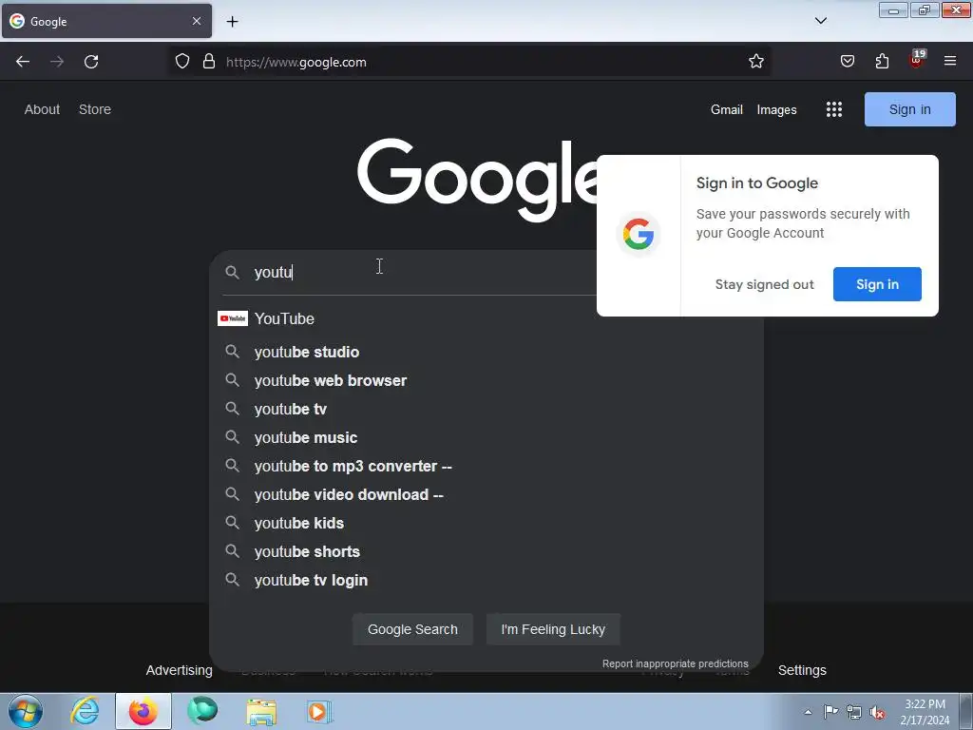Bookmark this page with the star icon

(x=755, y=62)
